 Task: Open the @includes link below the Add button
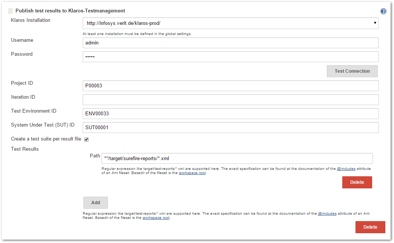327,214
